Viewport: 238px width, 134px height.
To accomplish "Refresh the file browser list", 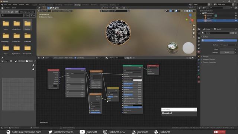I will tap(12, 12).
